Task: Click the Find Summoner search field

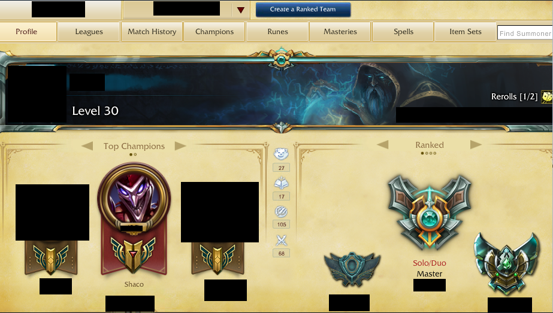Action: pyautogui.click(x=525, y=33)
